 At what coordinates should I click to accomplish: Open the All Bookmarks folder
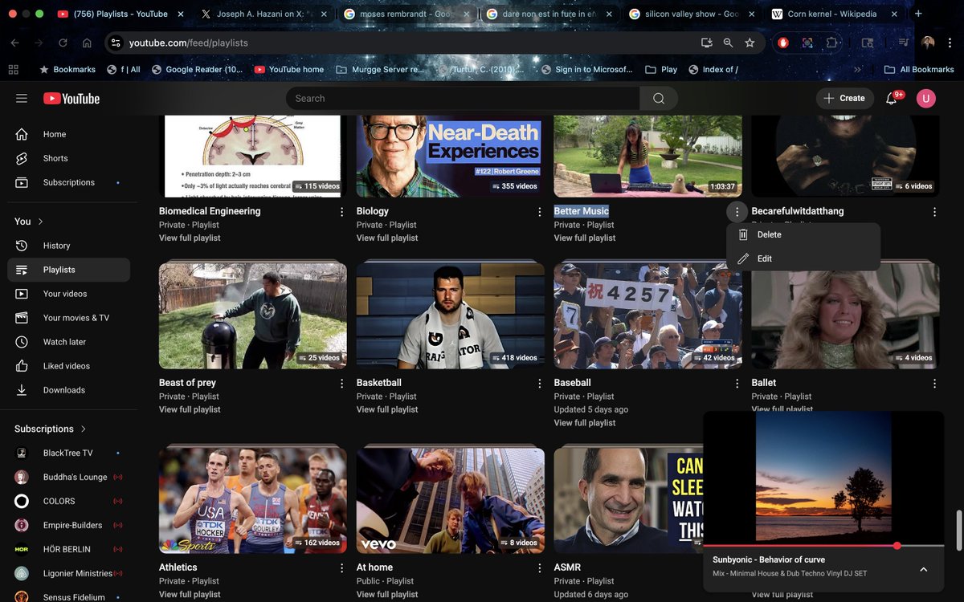click(x=919, y=70)
